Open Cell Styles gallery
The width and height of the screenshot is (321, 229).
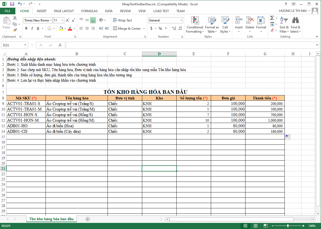(225, 25)
